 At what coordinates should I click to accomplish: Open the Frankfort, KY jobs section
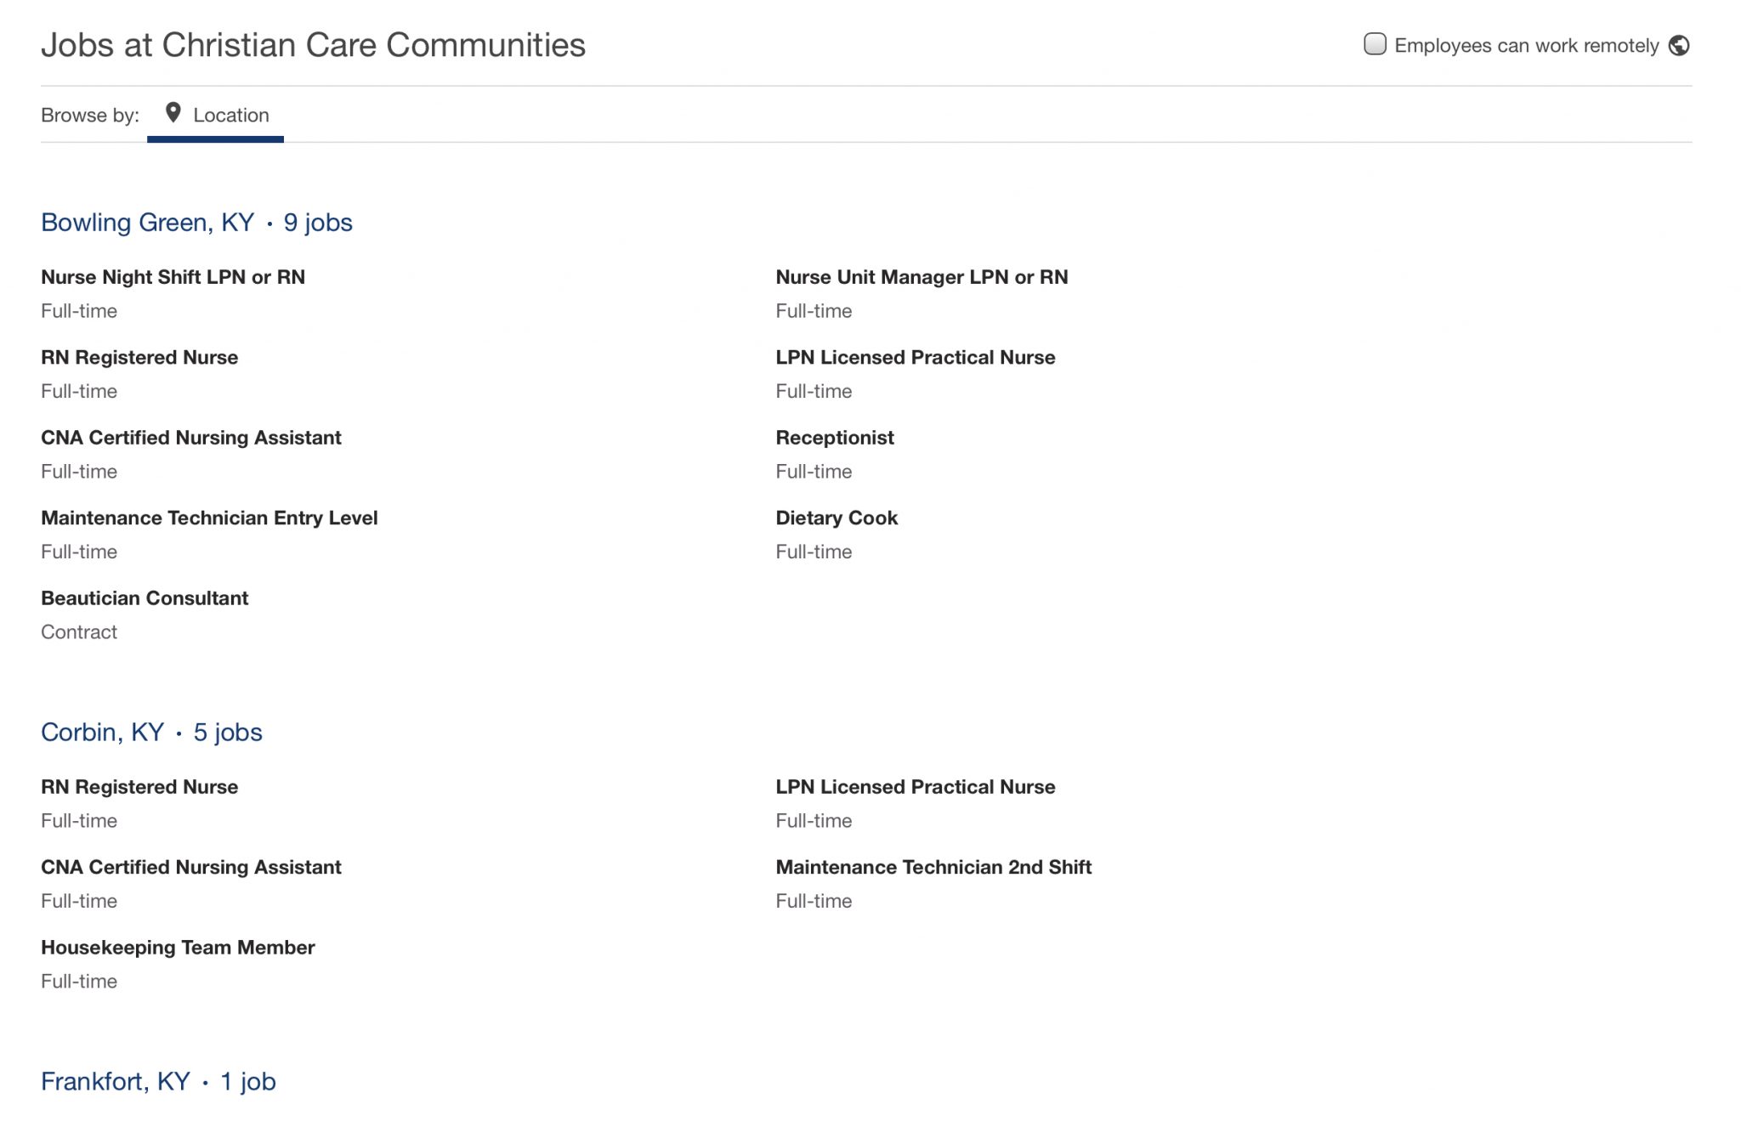(x=158, y=1081)
